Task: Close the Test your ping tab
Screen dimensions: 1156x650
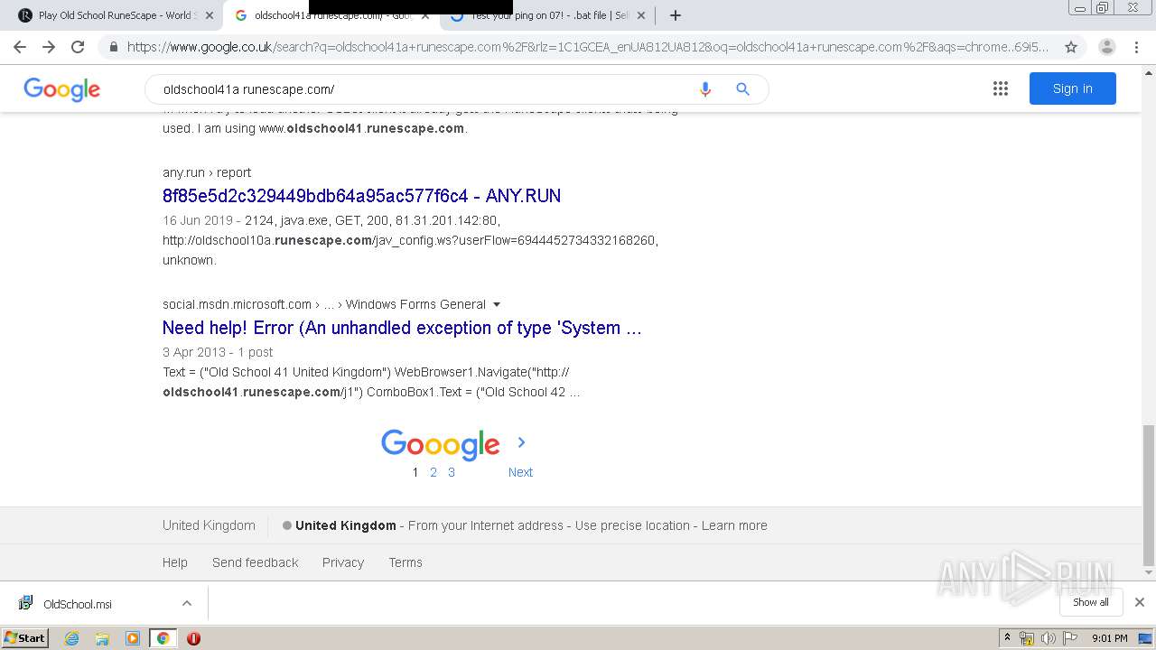Action: point(640,15)
